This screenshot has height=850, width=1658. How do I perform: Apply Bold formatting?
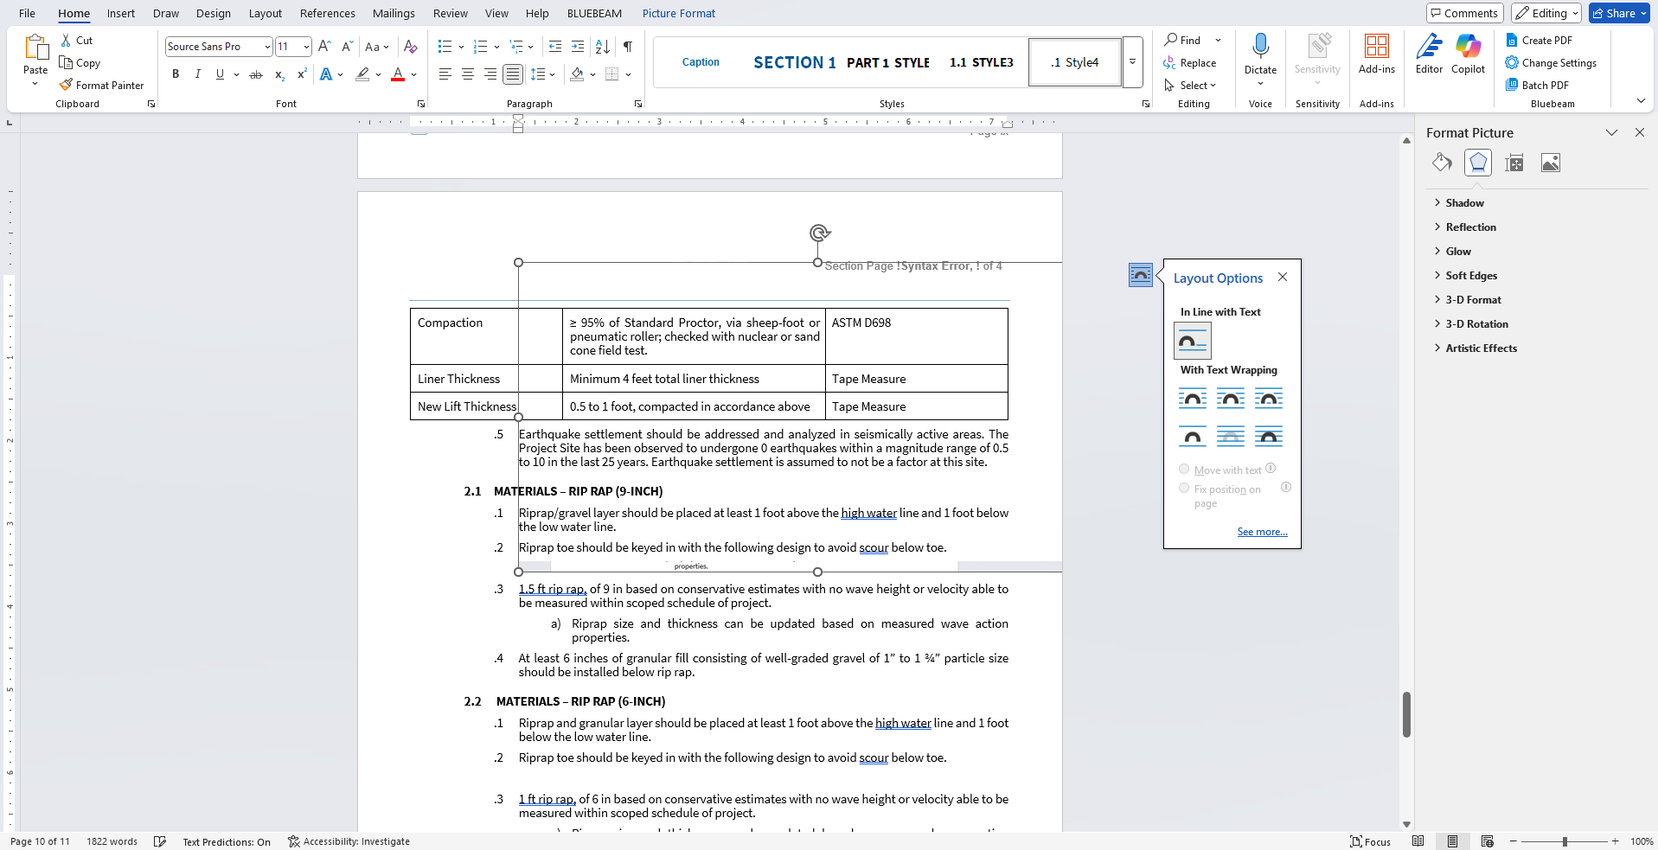(176, 74)
